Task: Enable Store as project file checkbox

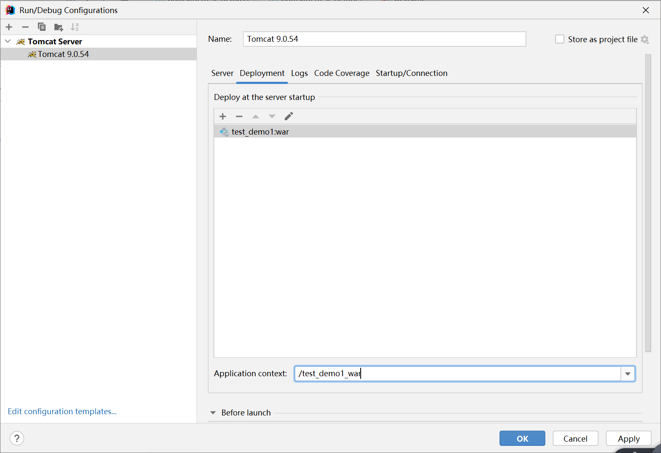Action: (560, 39)
